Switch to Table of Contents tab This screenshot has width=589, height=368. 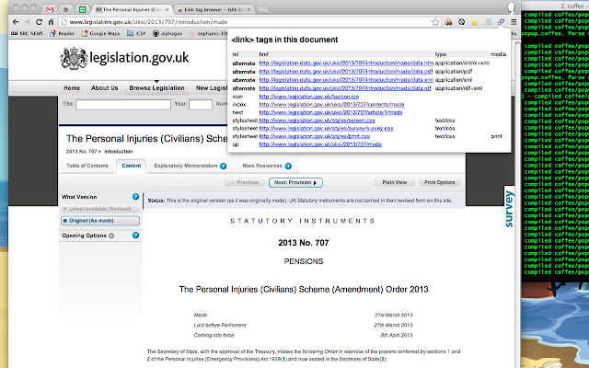[87, 166]
